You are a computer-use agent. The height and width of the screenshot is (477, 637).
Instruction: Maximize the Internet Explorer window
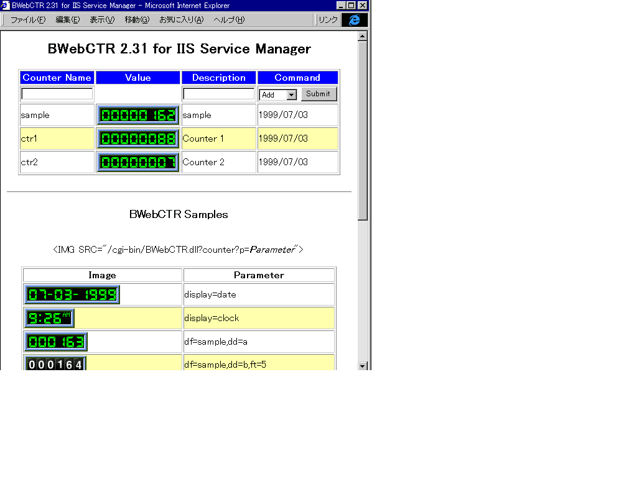point(351,5)
